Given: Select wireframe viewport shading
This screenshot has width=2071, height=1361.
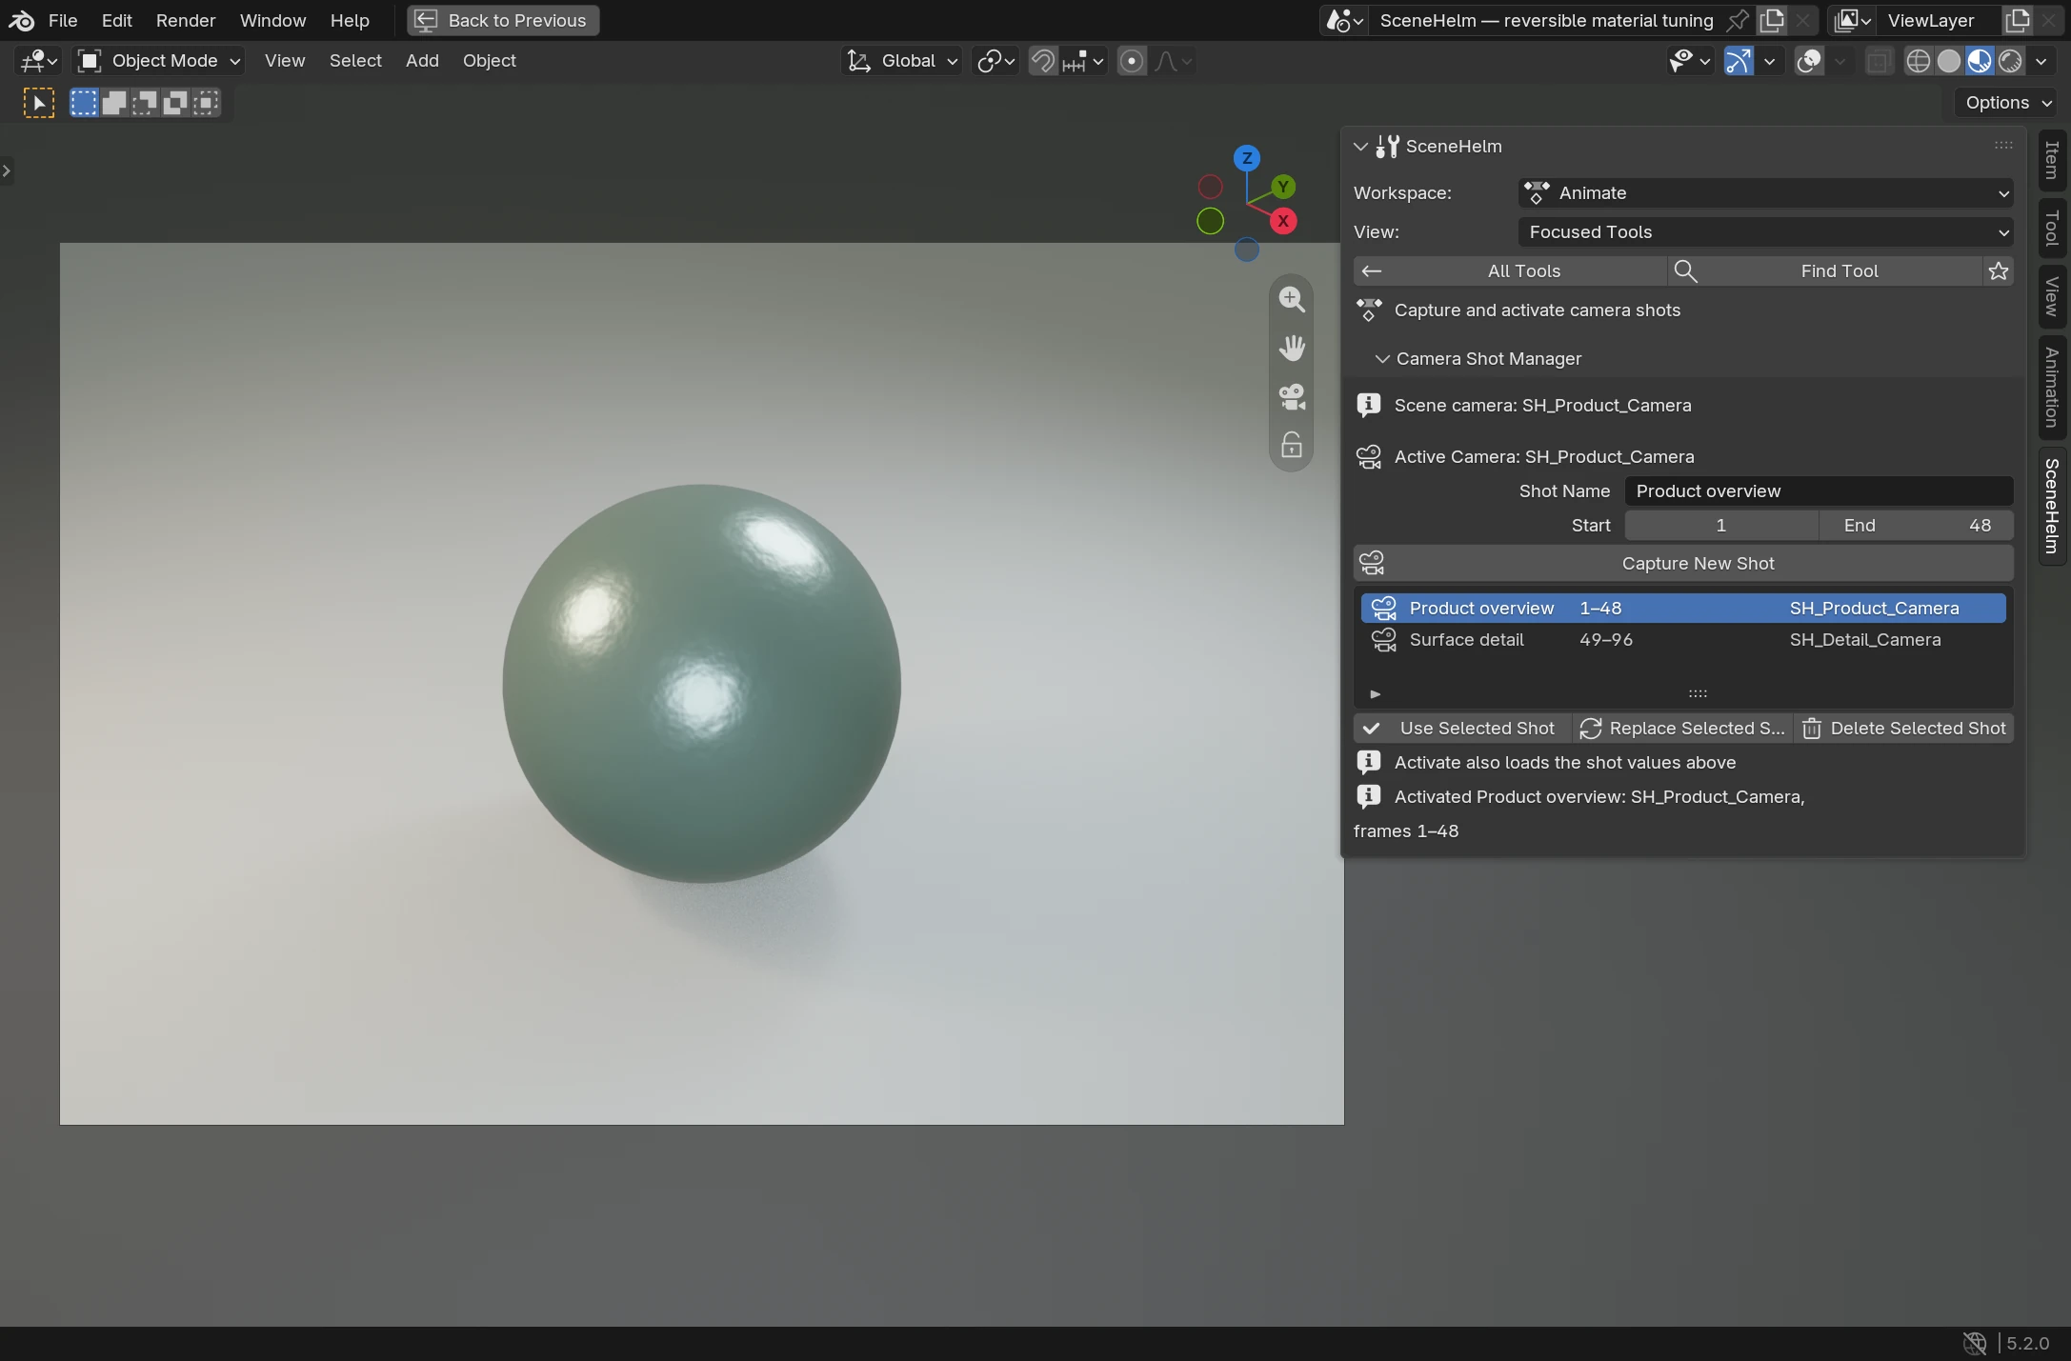Looking at the screenshot, I should [1919, 61].
